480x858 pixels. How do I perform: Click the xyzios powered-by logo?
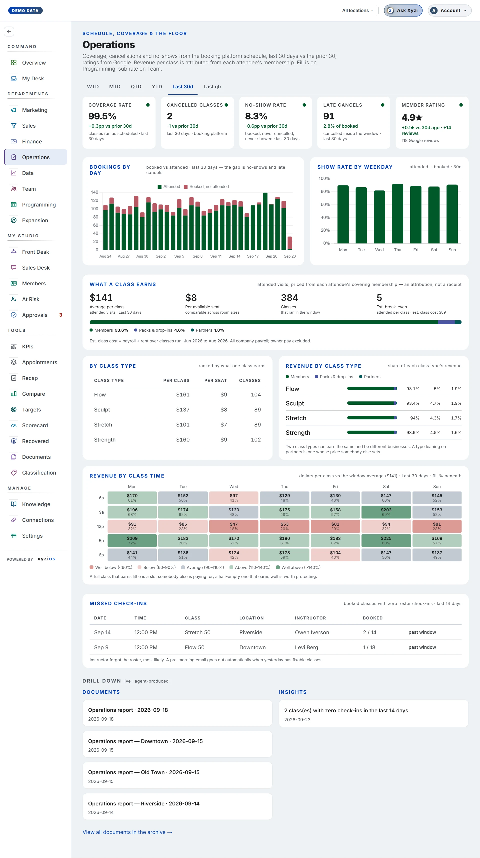(46, 559)
